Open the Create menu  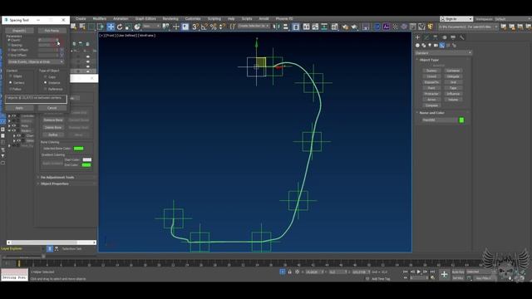coord(81,19)
